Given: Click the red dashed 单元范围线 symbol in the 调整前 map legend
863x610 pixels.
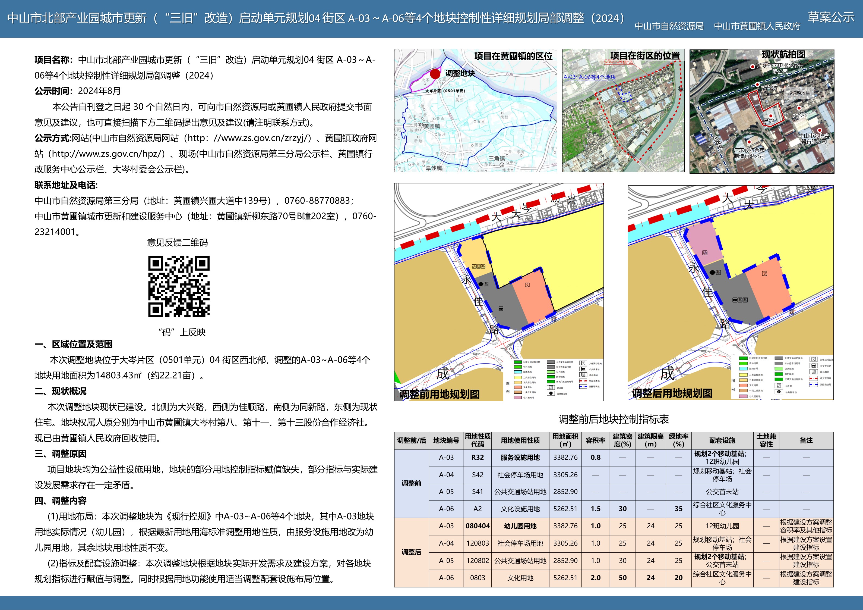Looking at the screenshot, I should pyautogui.click(x=583, y=381).
